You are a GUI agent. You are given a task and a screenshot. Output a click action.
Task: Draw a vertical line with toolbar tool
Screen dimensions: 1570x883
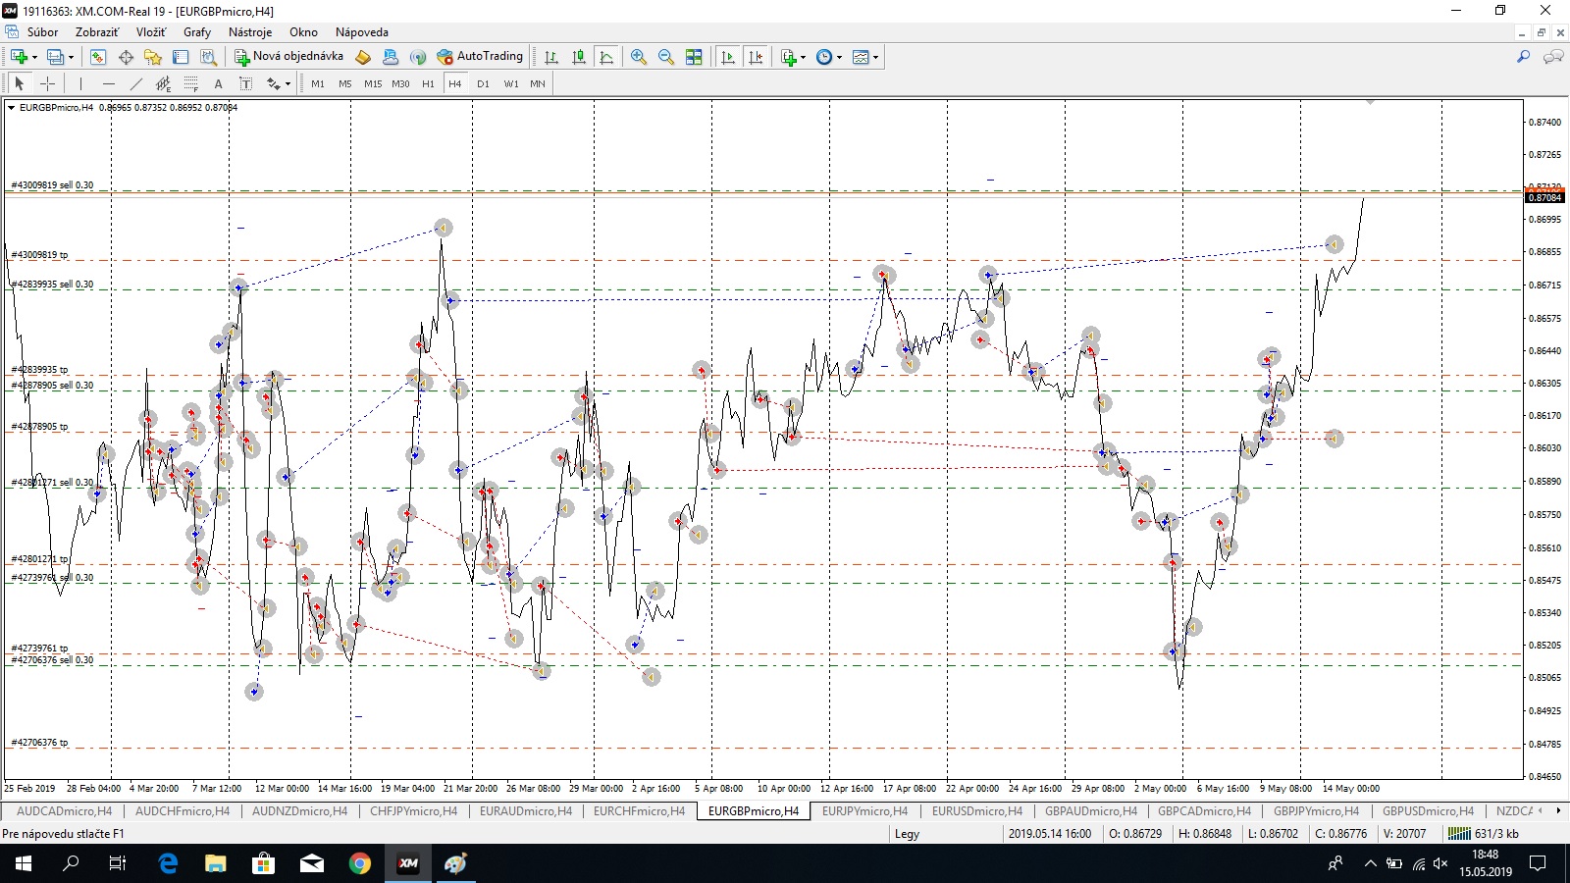coord(80,83)
